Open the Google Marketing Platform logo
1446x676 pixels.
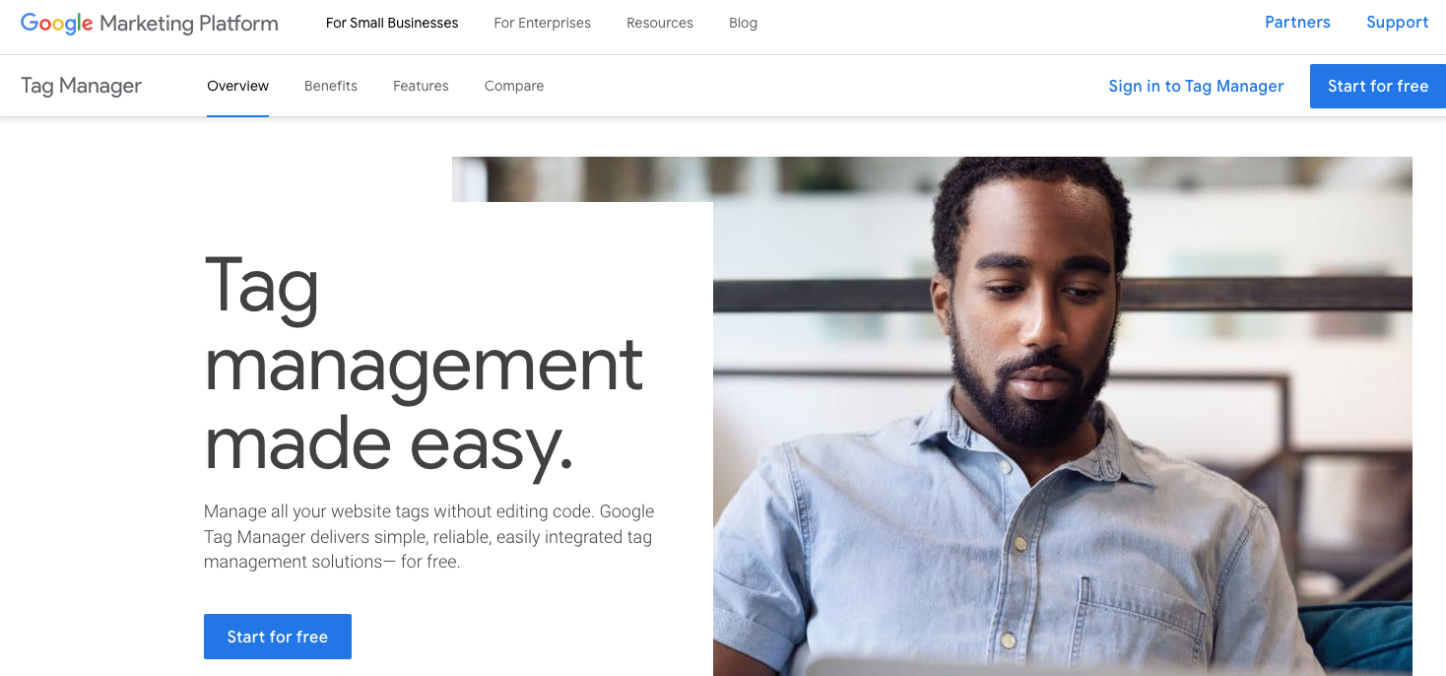(150, 24)
